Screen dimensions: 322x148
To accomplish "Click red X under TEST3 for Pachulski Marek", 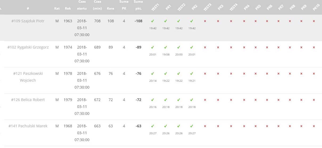I will coord(205,126).
